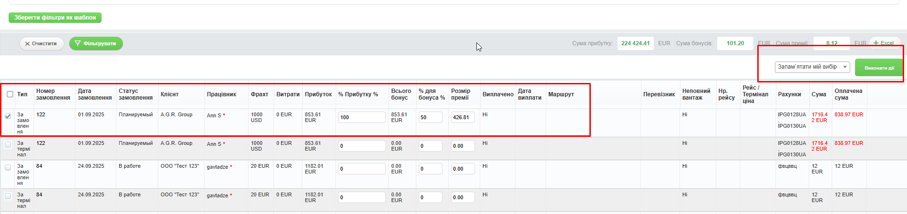This screenshot has height=214, width=907.
Task: Open invoice IPG0128UA in the first row
Action: (x=792, y=115)
